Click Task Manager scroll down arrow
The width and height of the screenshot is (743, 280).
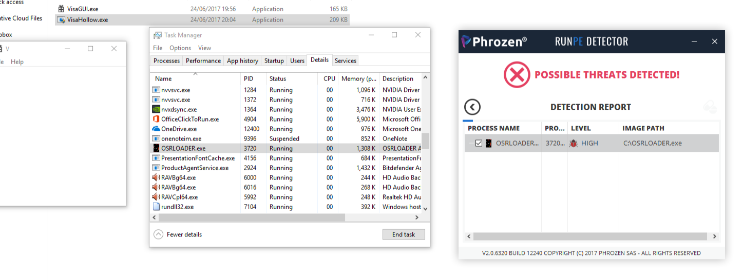(x=425, y=208)
